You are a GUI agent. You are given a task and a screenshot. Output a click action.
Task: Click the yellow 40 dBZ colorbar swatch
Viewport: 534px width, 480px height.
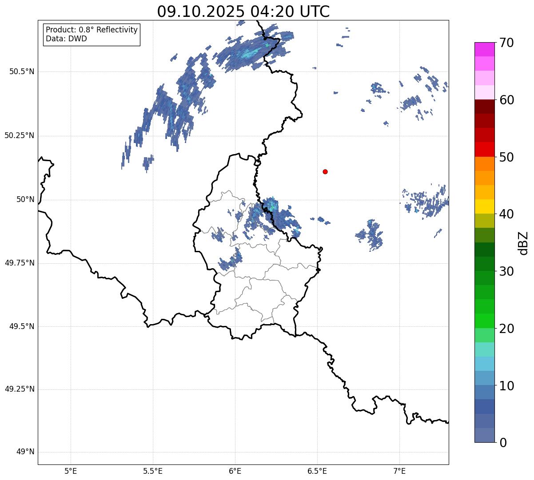(484, 206)
